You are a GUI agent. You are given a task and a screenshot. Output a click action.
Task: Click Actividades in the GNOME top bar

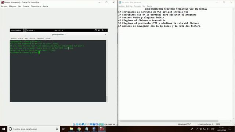pos(16,30)
